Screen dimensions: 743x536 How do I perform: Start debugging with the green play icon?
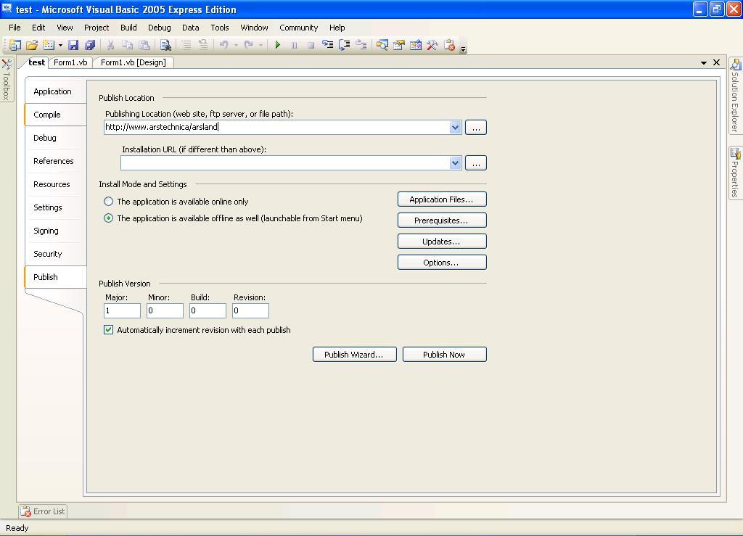coord(277,45)
